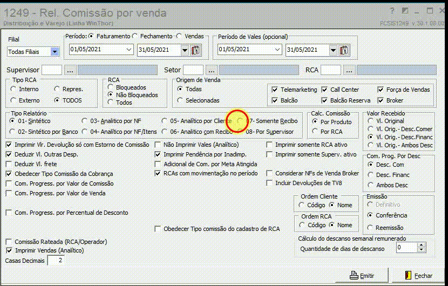448x286 pixels.
Task: Toggle Deduzir Vl. frete checkbox
Action: [x=9, y=164]
